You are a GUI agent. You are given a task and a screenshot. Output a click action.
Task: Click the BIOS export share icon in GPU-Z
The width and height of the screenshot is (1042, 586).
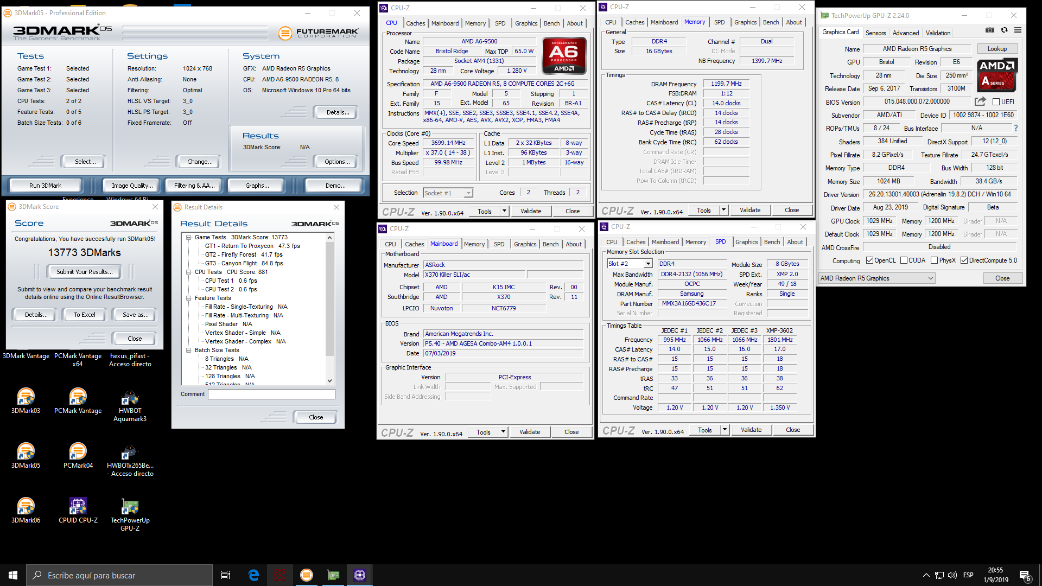pos(980,101)
